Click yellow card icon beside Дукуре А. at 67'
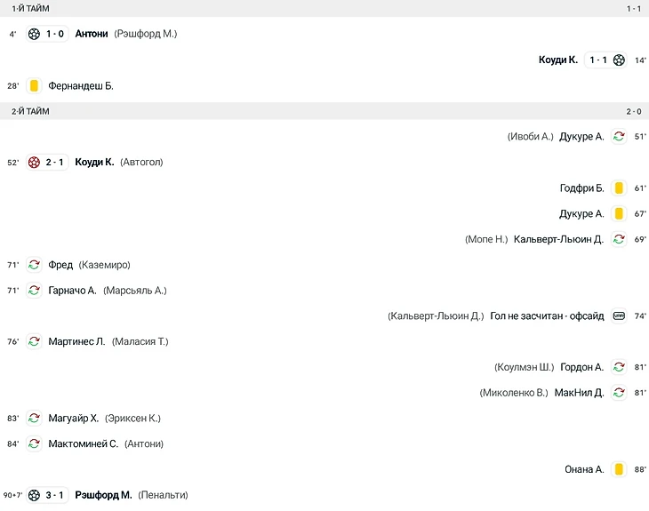 tap(619, 213)
